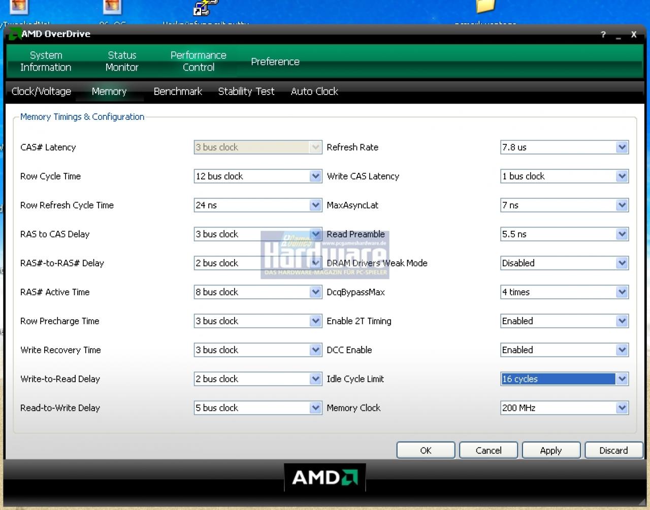Expand the Write CAS Latency dropdown

click(x=565, y=176)
